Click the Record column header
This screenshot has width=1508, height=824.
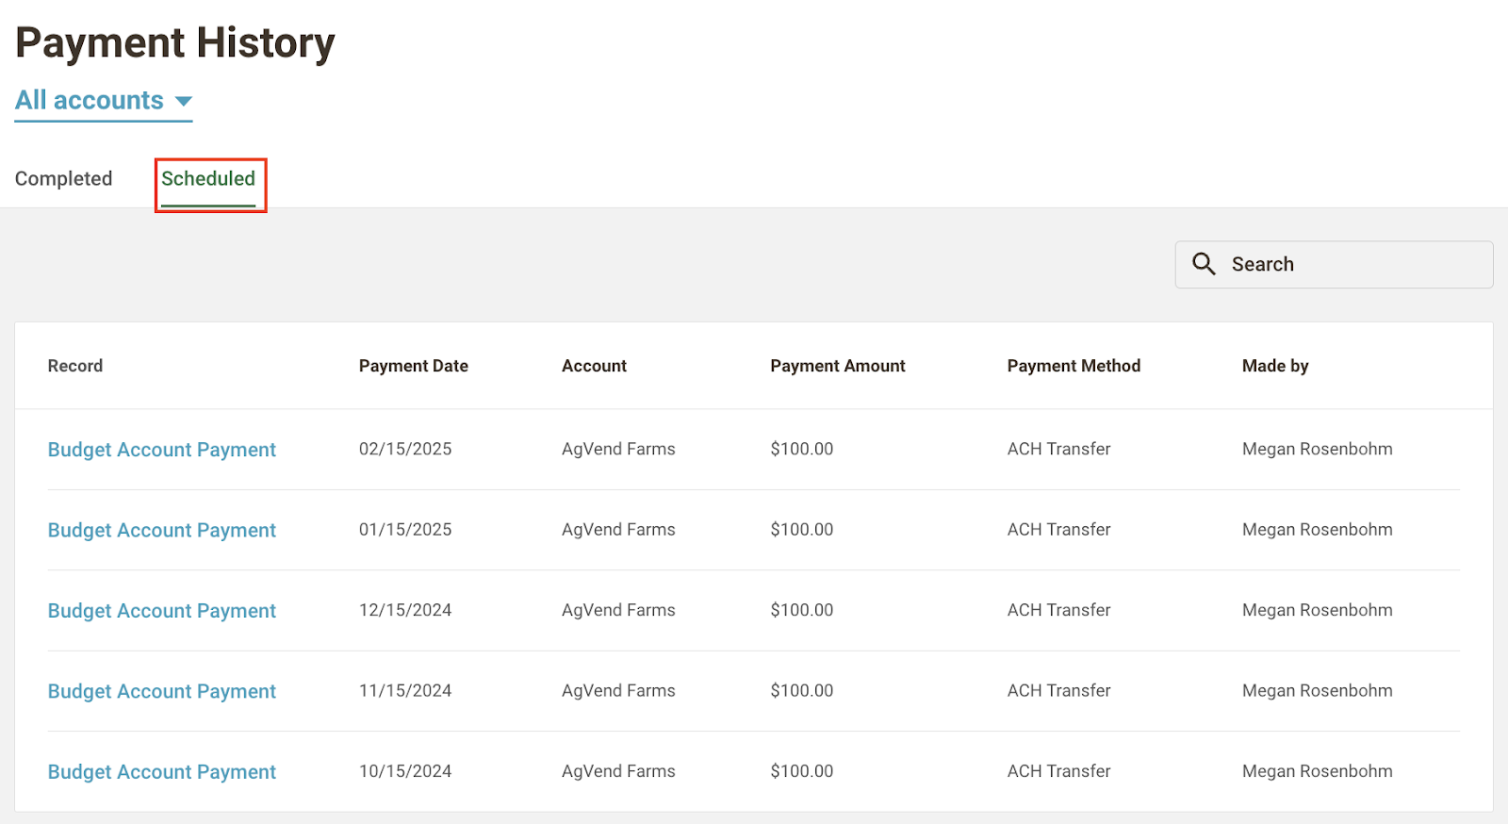75,366
